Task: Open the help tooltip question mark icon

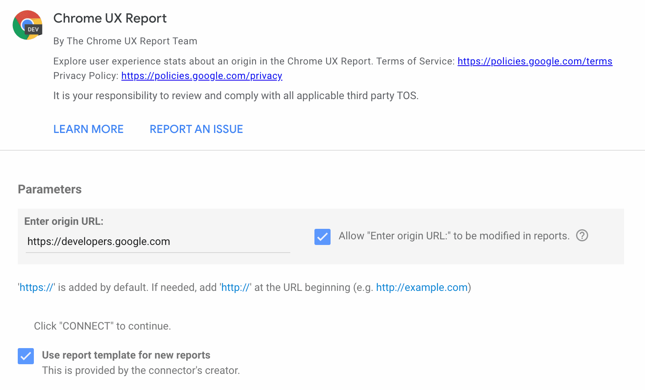Action: click(582, 236)
